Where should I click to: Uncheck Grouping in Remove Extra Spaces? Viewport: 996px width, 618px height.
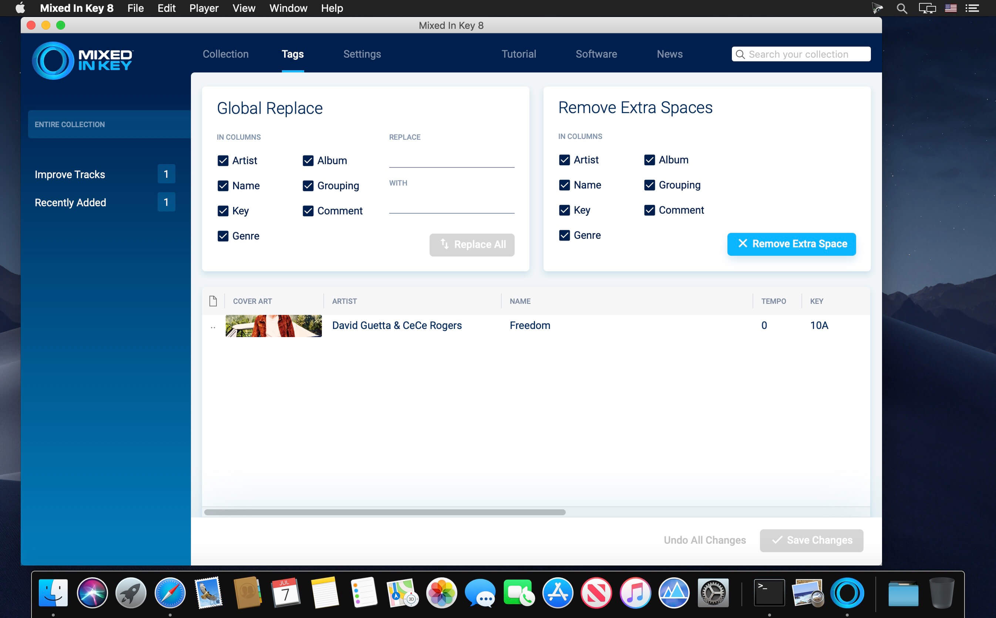650,185
